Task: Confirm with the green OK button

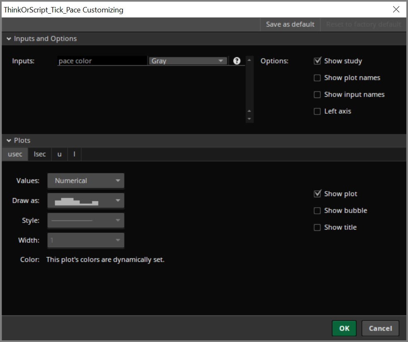Action: coord(344,328)
